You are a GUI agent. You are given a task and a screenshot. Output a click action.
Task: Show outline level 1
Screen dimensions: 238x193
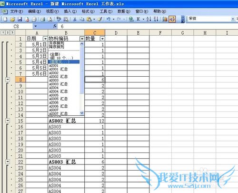pos(3,32)
